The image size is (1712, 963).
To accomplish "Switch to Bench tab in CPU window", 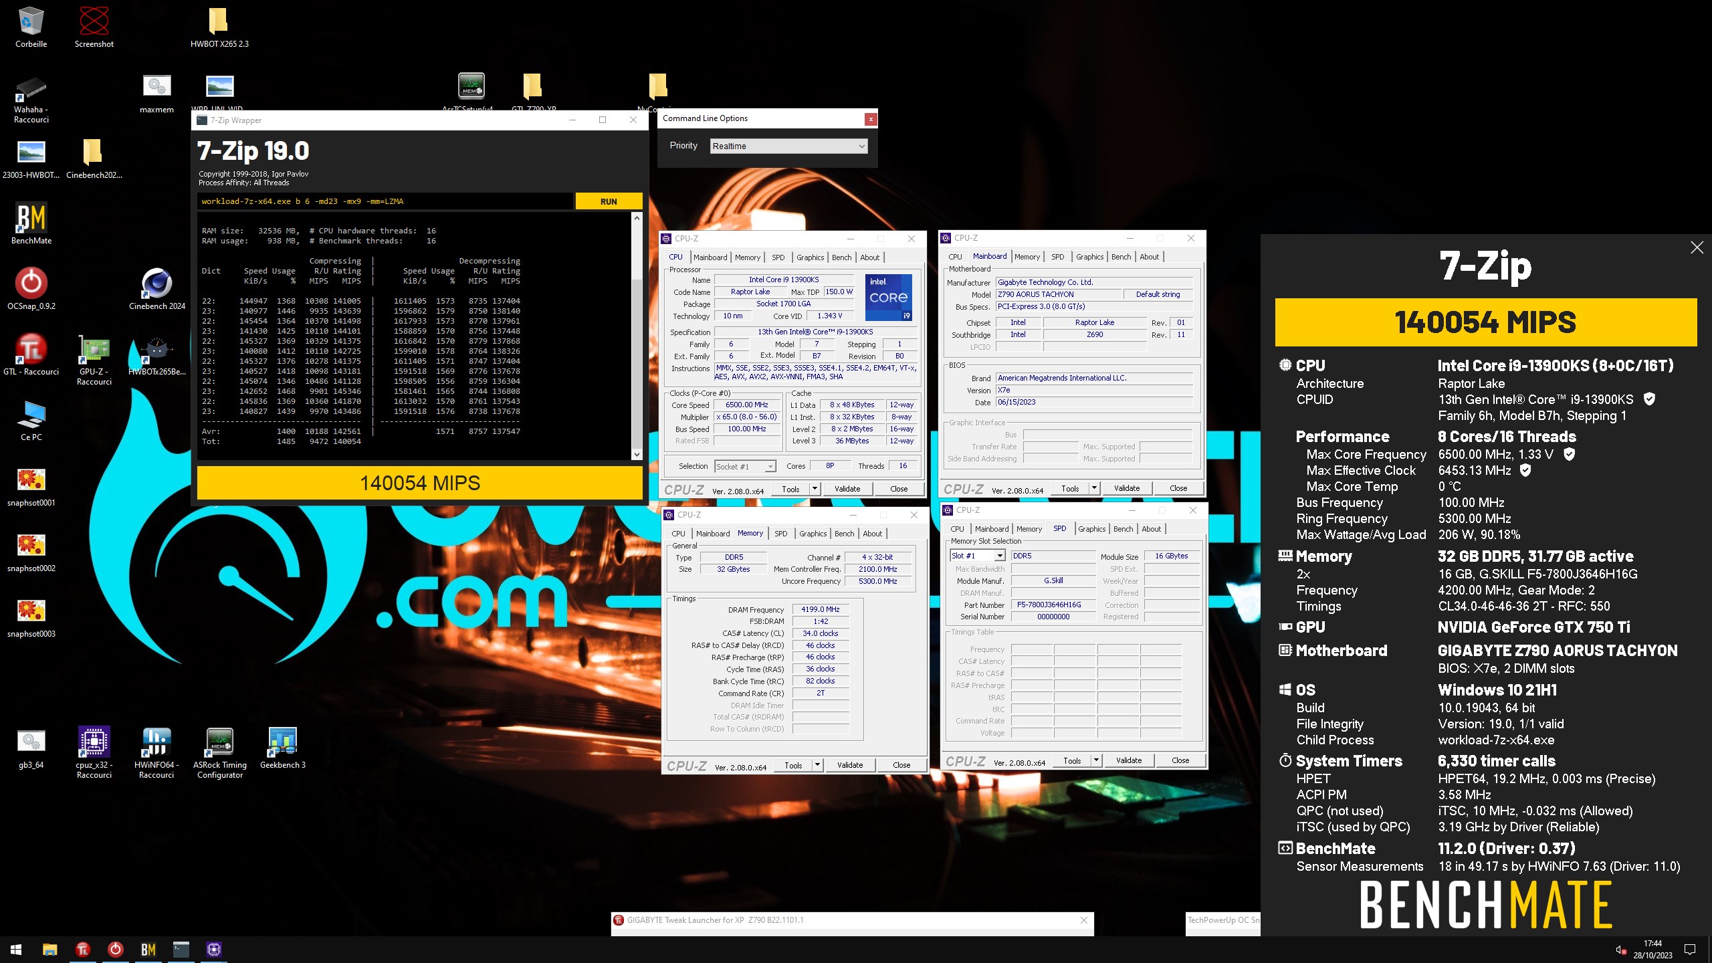I will (841, 257).
